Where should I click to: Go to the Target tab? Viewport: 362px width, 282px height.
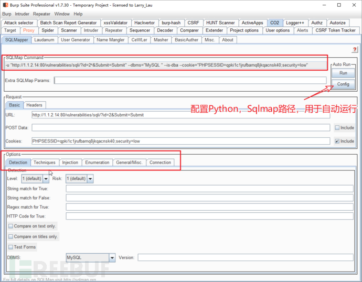point(10,30)
